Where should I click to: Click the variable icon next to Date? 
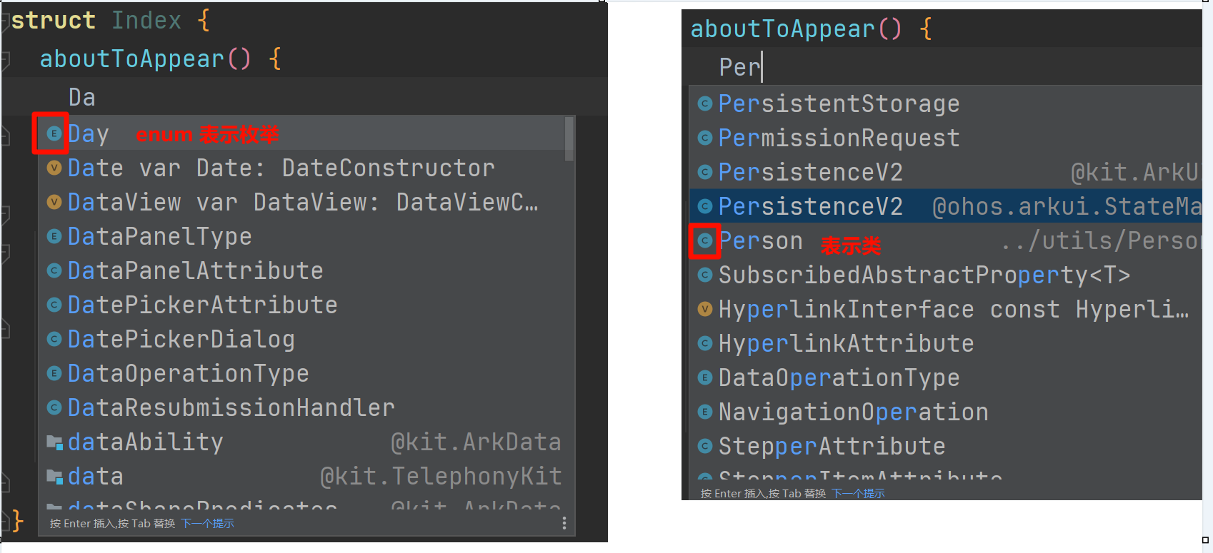coord(54,168)
